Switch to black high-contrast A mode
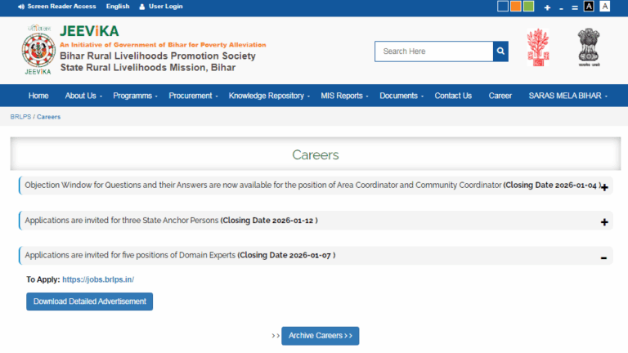This screenshot has height=353, width=628. tap(589, 7)
